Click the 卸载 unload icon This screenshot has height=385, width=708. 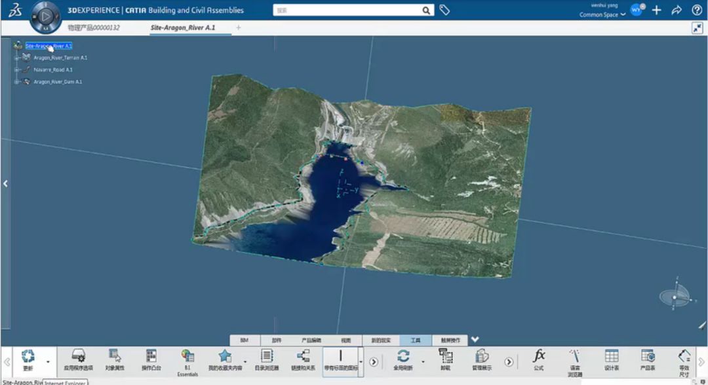445,356
